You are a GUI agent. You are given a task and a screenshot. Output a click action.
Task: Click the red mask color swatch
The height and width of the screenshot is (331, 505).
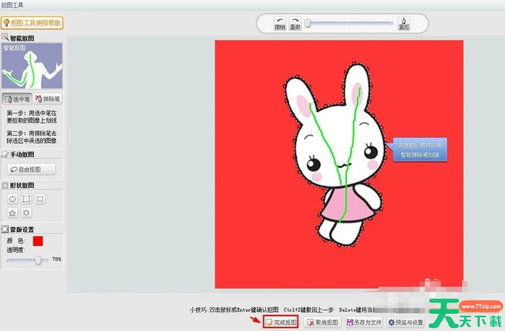(x=38, y=241)
